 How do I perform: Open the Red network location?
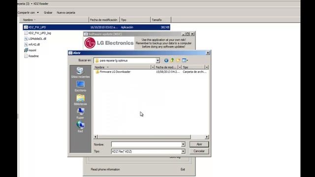[80, 127]
